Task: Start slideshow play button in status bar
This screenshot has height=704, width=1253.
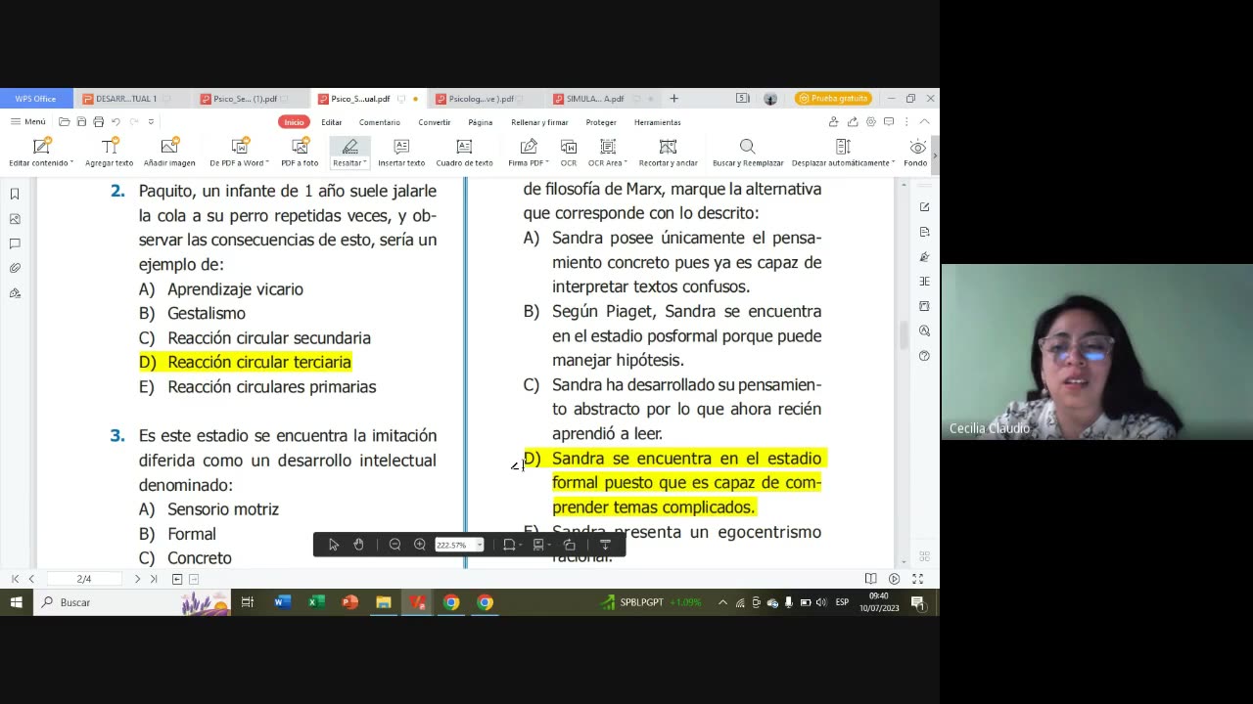Action: [x=894, y=579]
